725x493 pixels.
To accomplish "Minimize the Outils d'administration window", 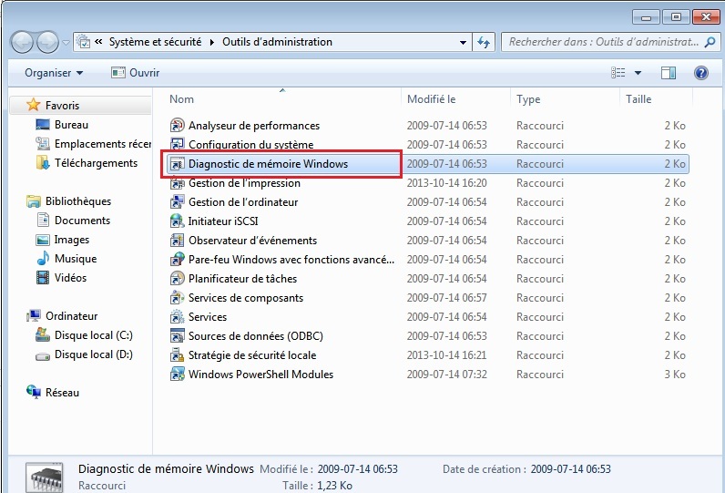I will [x=647, y=17].
